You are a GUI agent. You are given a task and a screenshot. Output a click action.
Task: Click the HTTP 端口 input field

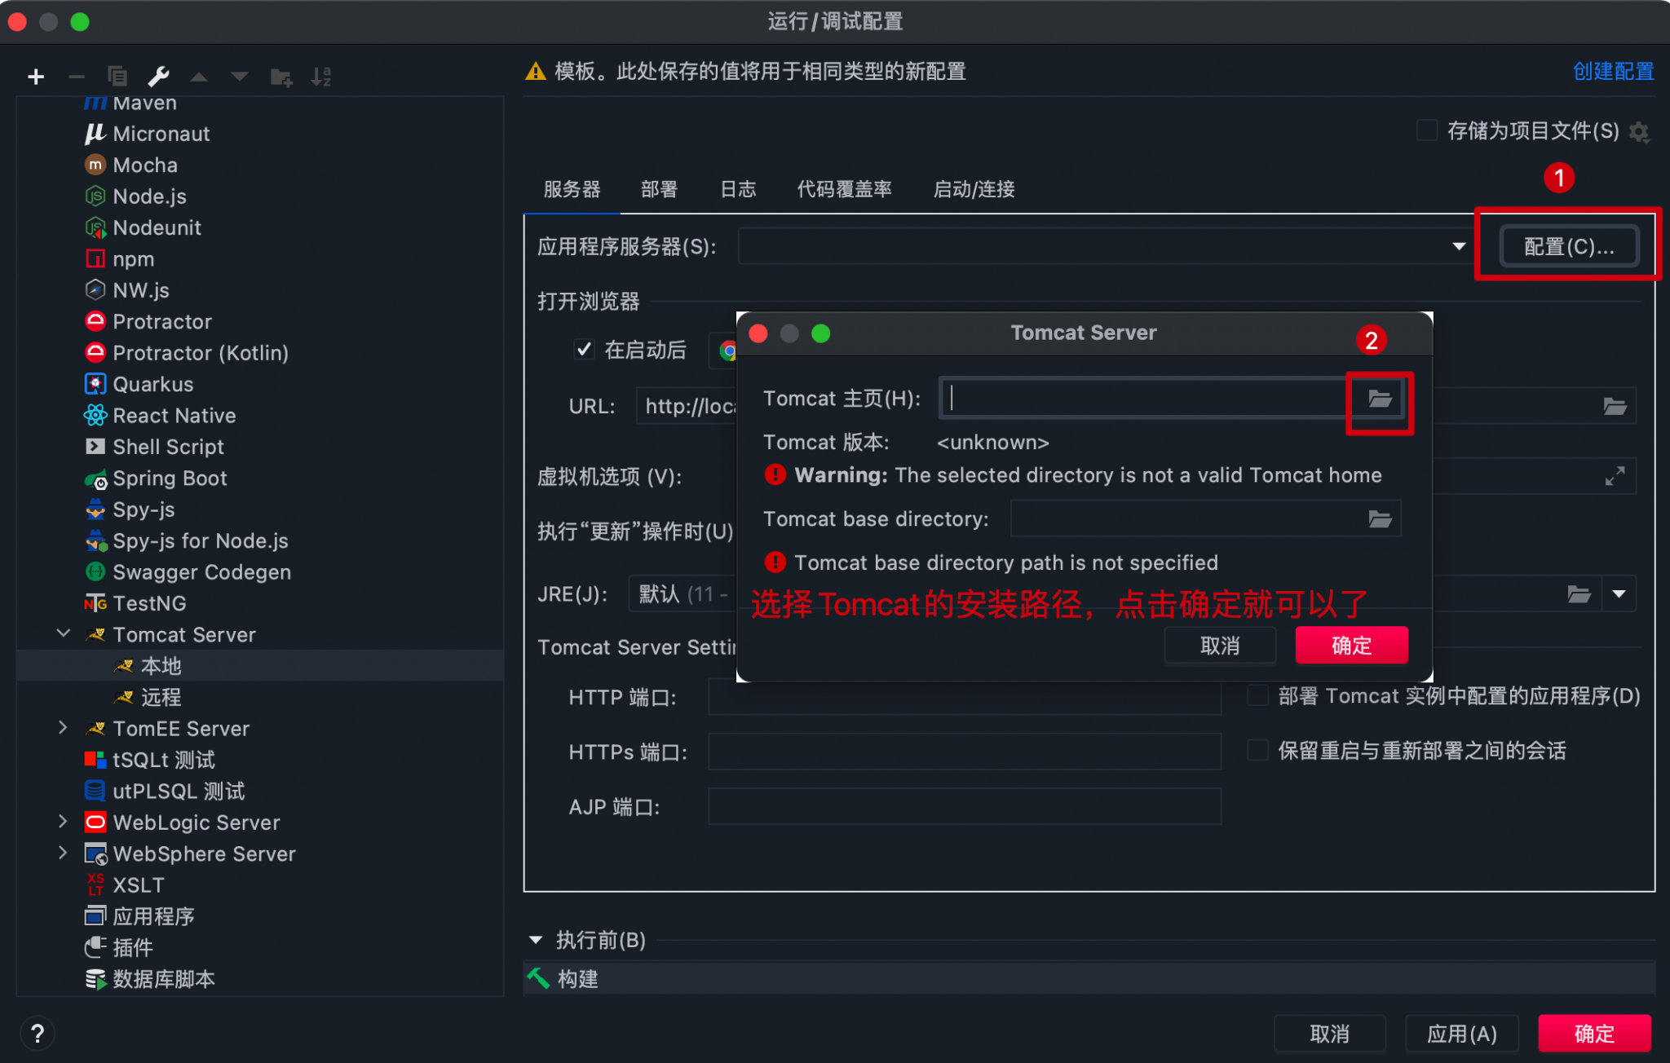(x=965, y=697)
